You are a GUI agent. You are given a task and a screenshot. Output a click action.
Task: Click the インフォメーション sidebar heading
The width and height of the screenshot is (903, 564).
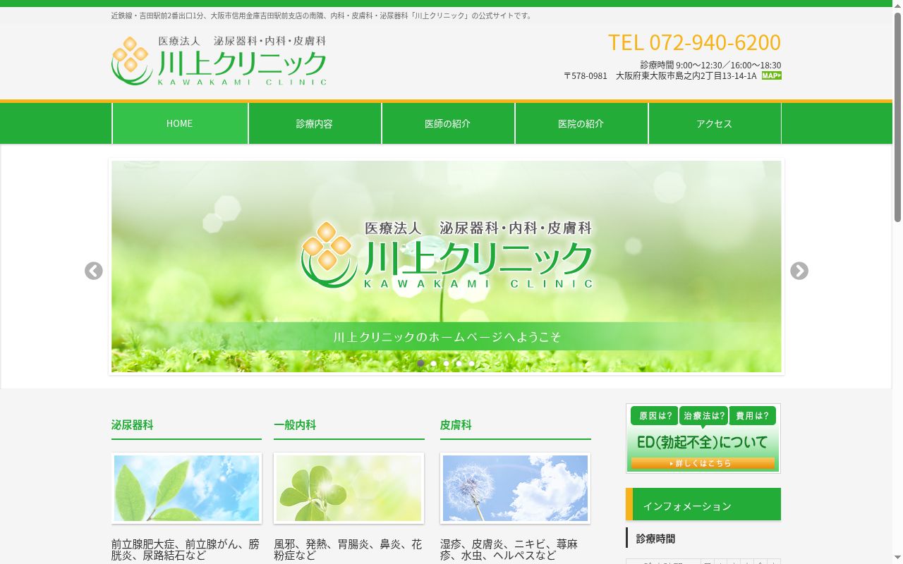pyautogui.click(x=703, y=505)
